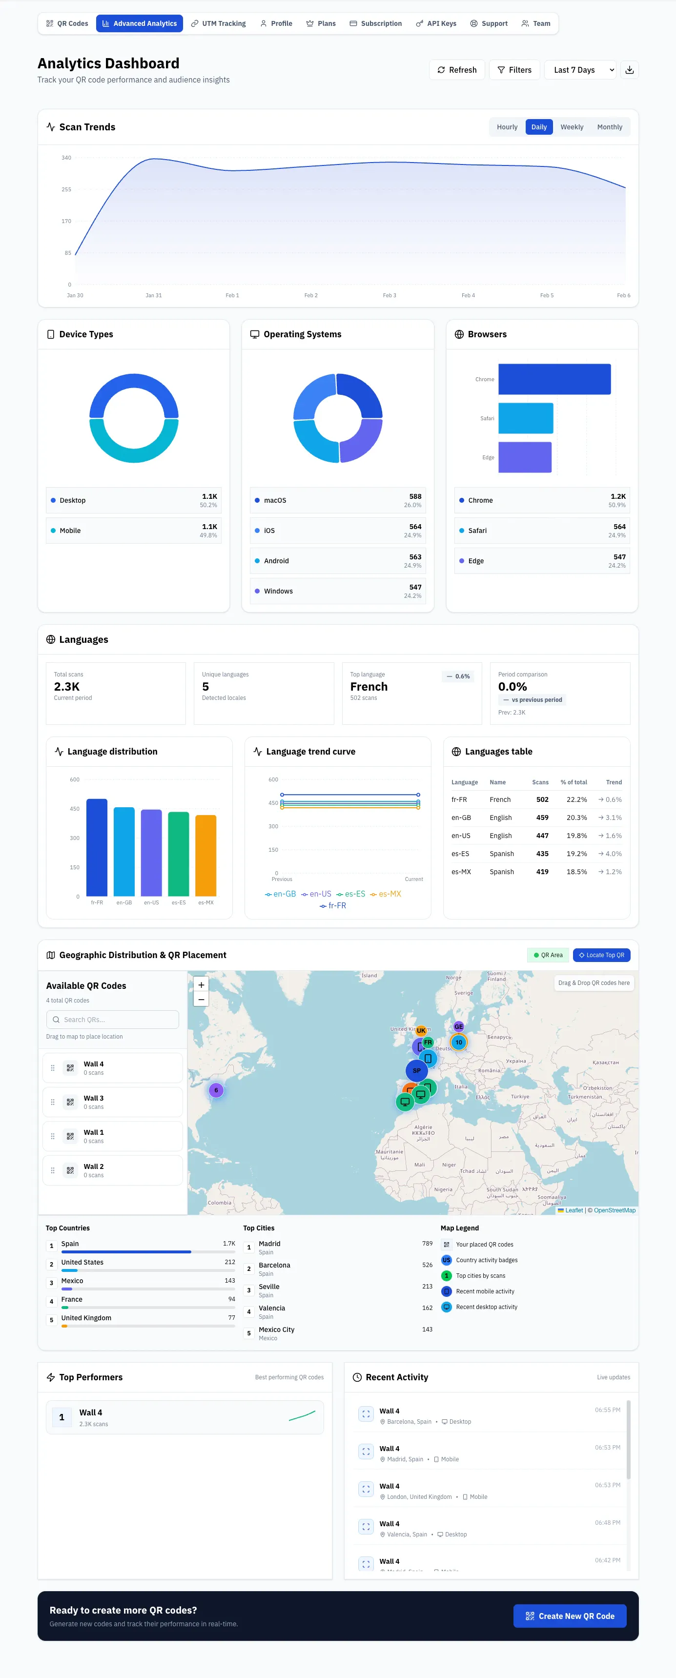Switch scan trends to Weekly view
This screenshot has width=676, height=1678.
(x=572, y=127)
